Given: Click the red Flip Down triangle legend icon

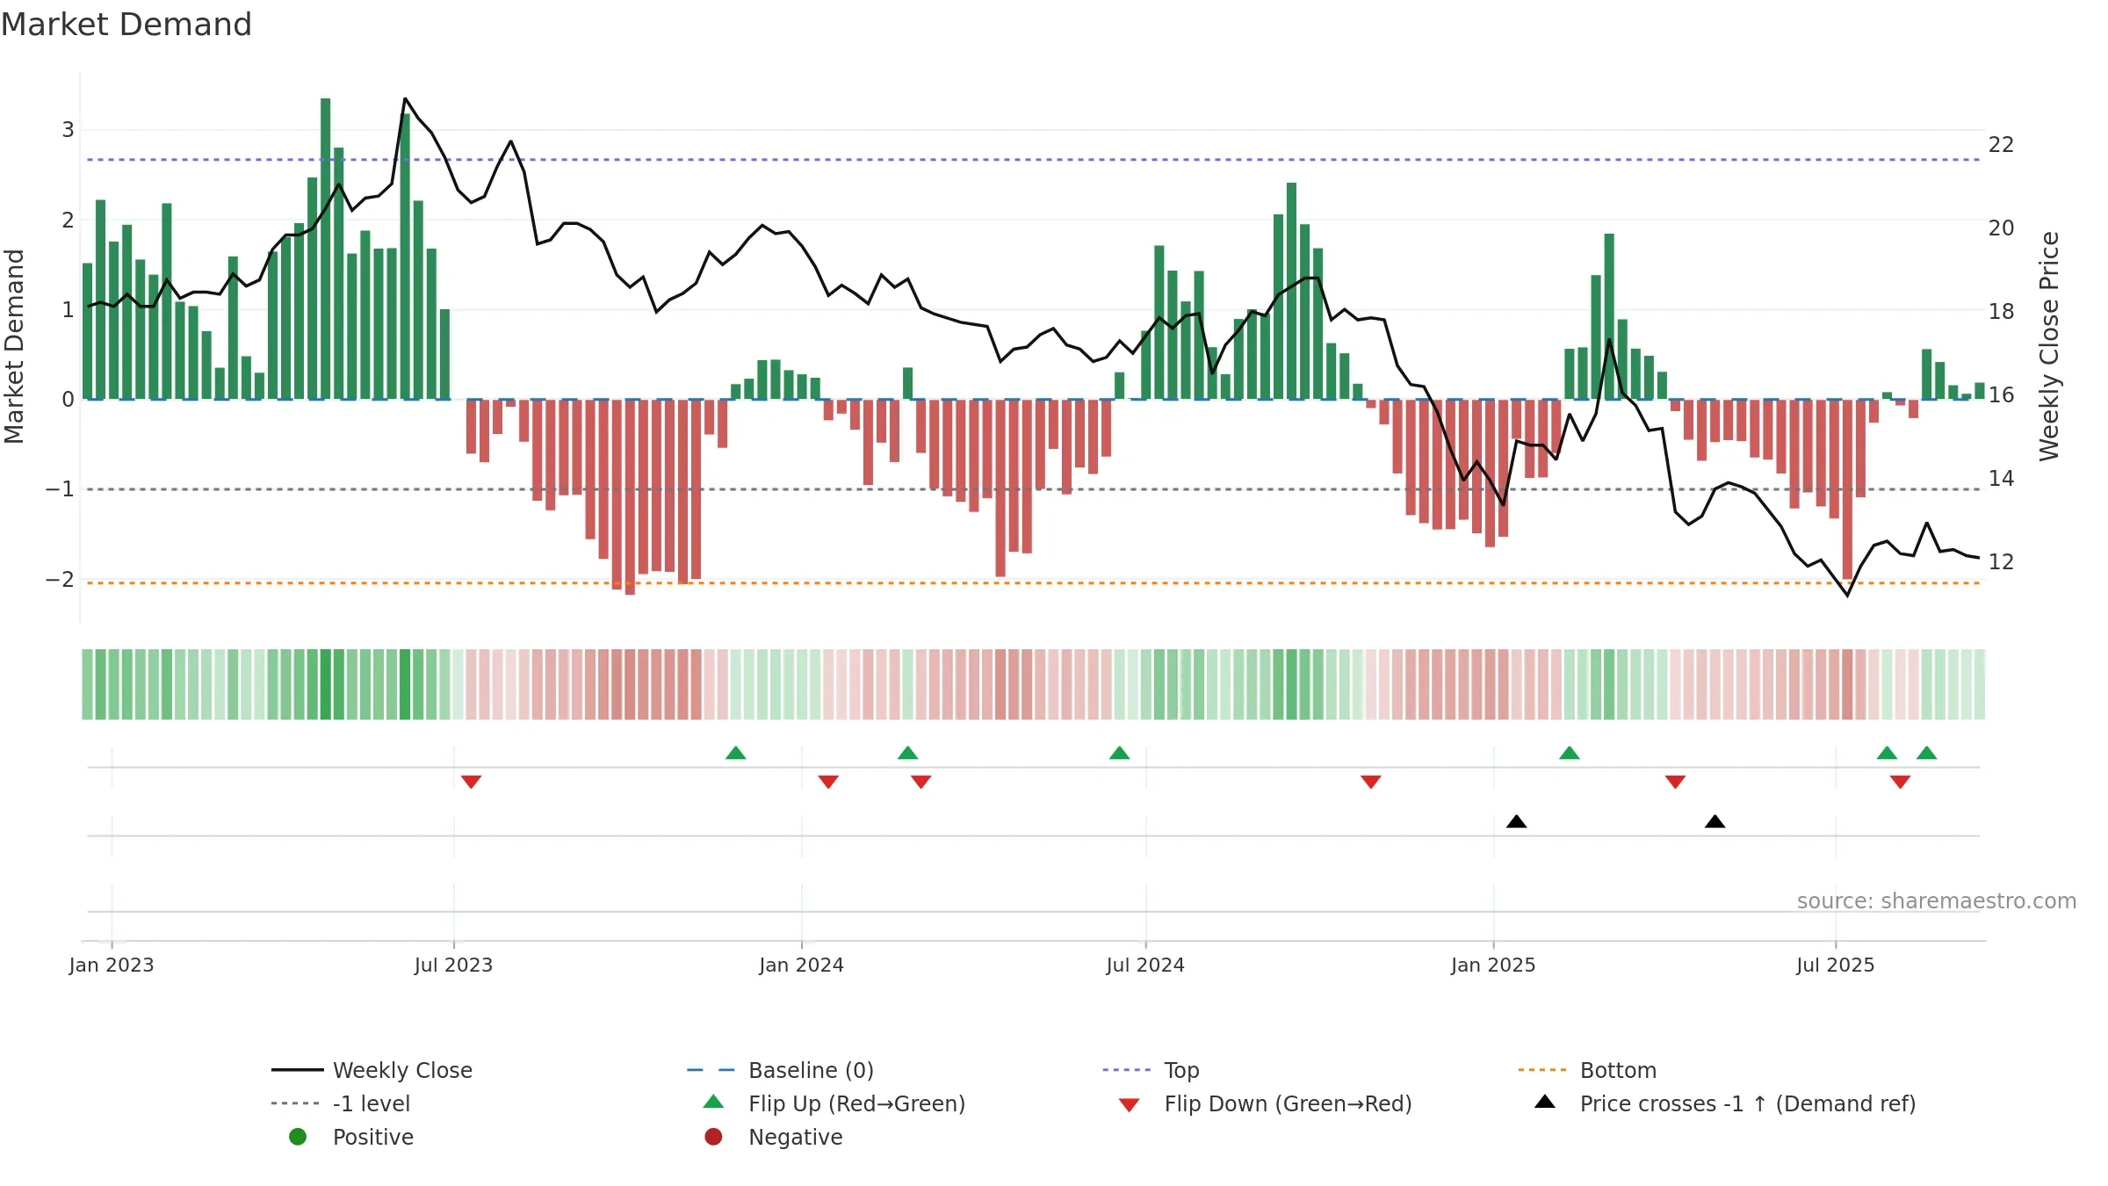Looking at the screenshot, I should click(x=1130, y=1105).
